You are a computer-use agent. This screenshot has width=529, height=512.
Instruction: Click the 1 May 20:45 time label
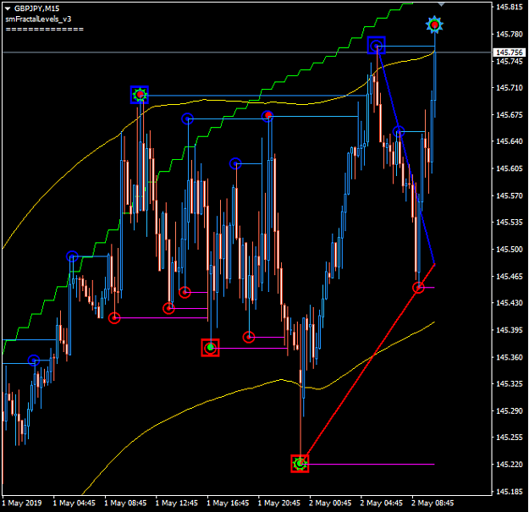(279, 503)
